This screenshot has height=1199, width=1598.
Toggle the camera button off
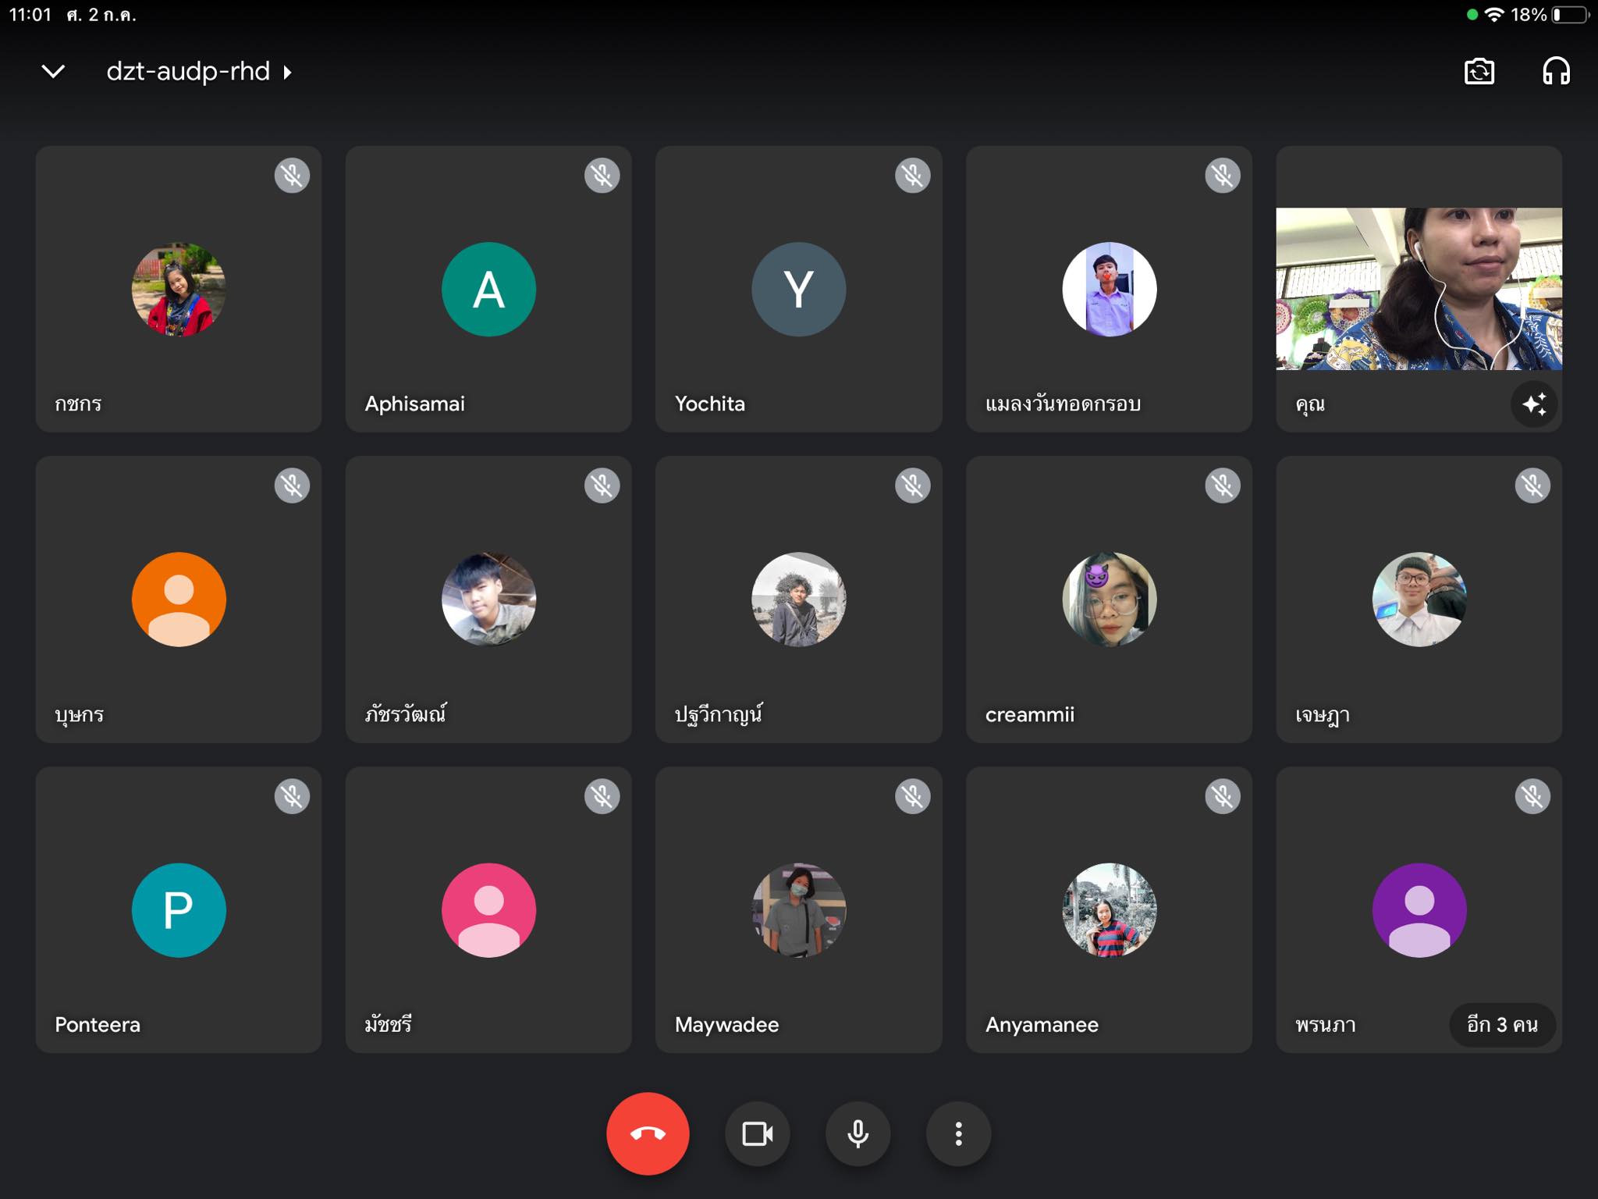tap(757, 1133)
